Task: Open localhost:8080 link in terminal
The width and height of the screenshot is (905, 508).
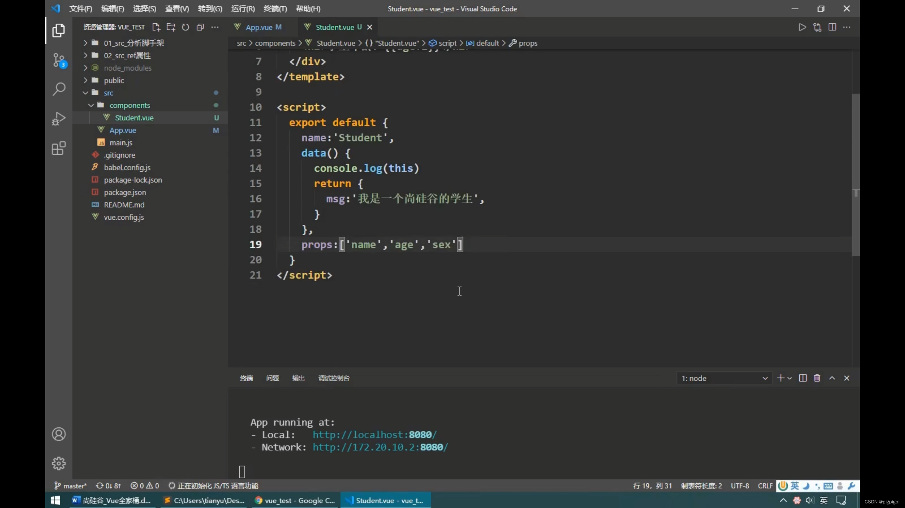Action: pos(375,435)
